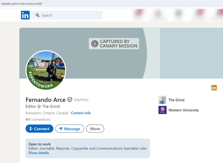Click the search magnifier icon
The width and height of the screenshot is (223, 163).
(37, 15)
